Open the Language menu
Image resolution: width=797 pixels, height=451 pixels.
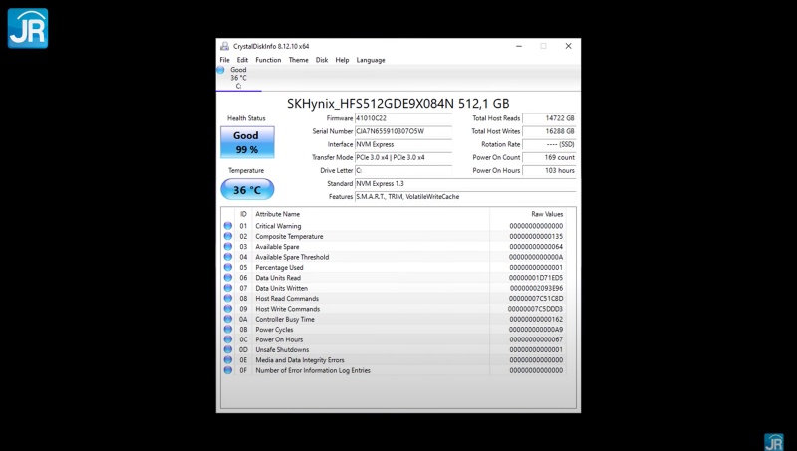(x=371, y=60)
